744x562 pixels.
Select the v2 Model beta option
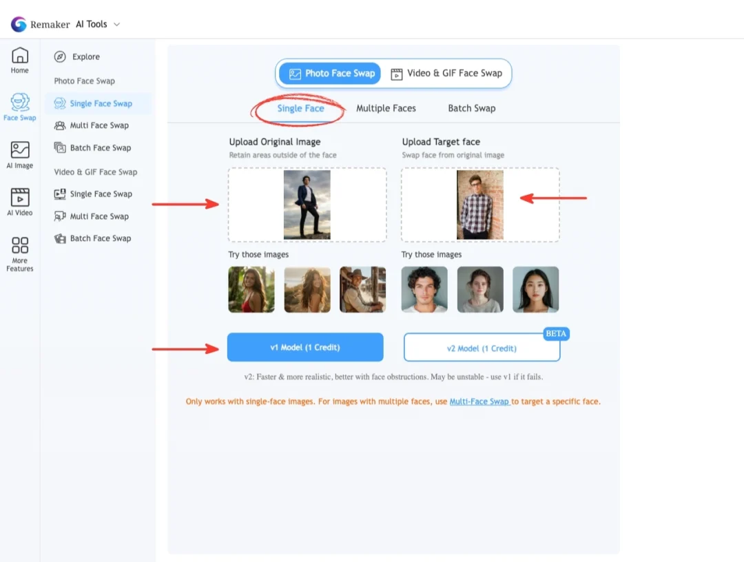481,347
